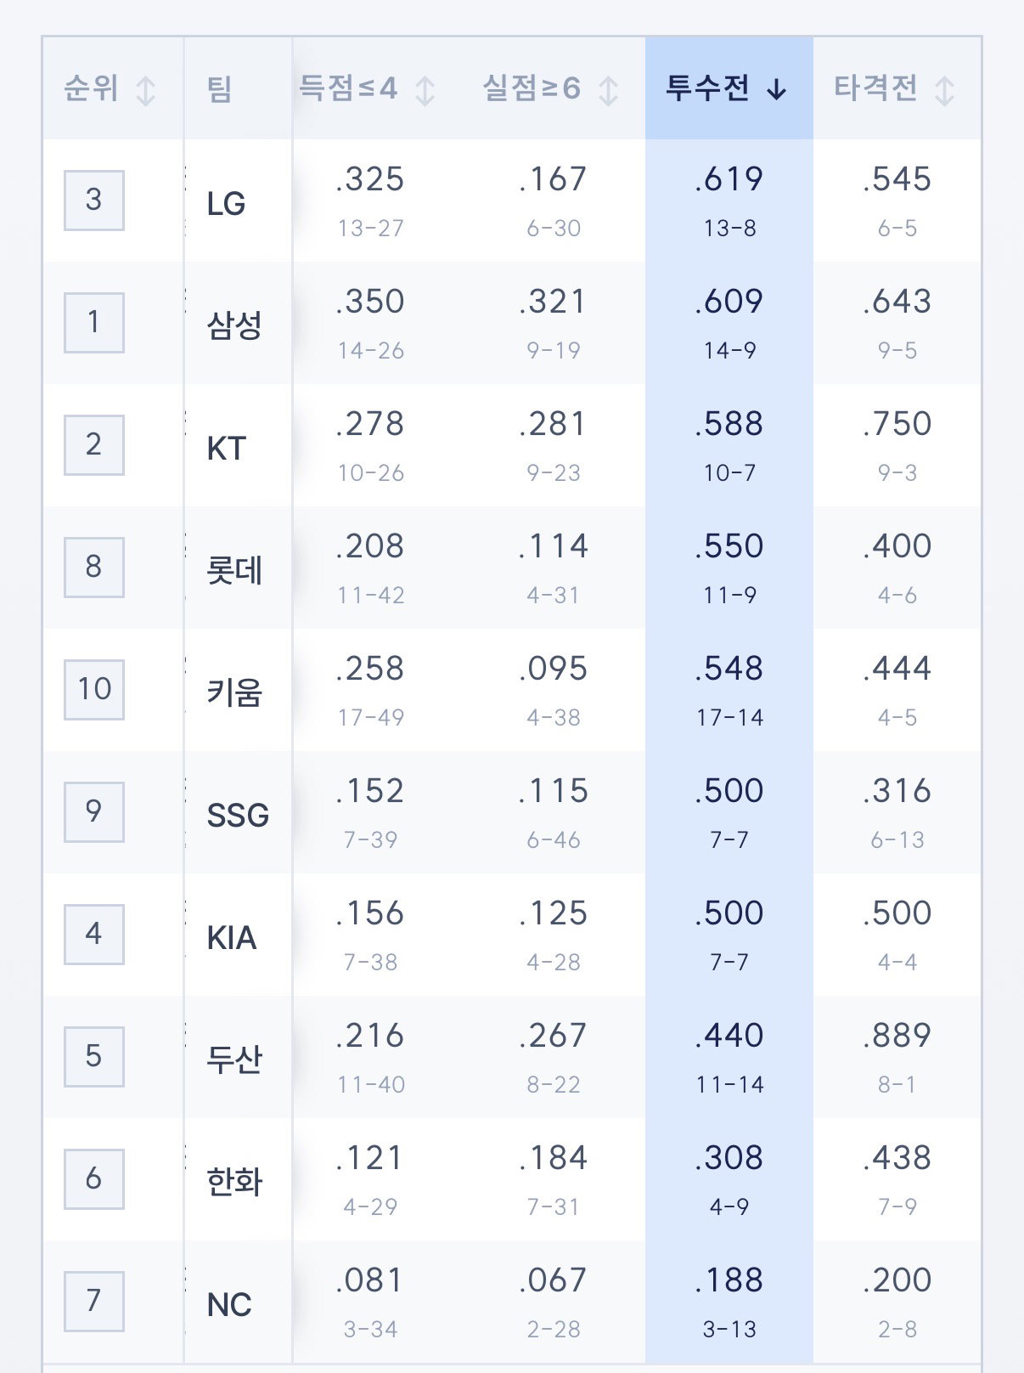Click 득점≤4 sort arrows icon
The width and height of the screenshot is (1024, 1373).
pos(425,90)
